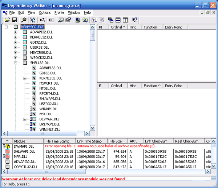218x188 pixels.
Task: Collapse the MSNMSGR.EXE root node
Action: click(6, 27)
